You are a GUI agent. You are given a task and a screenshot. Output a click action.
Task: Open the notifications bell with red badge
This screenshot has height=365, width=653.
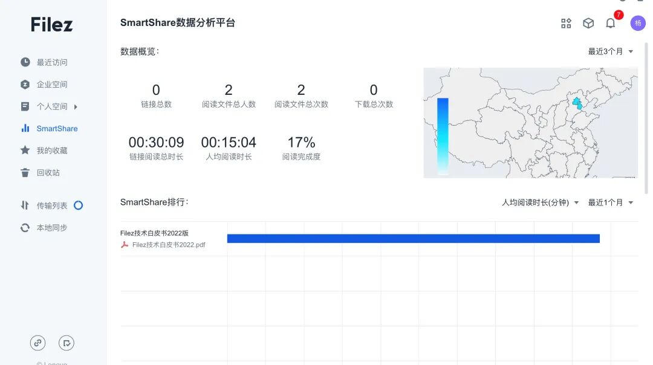[x=611, y=22]
